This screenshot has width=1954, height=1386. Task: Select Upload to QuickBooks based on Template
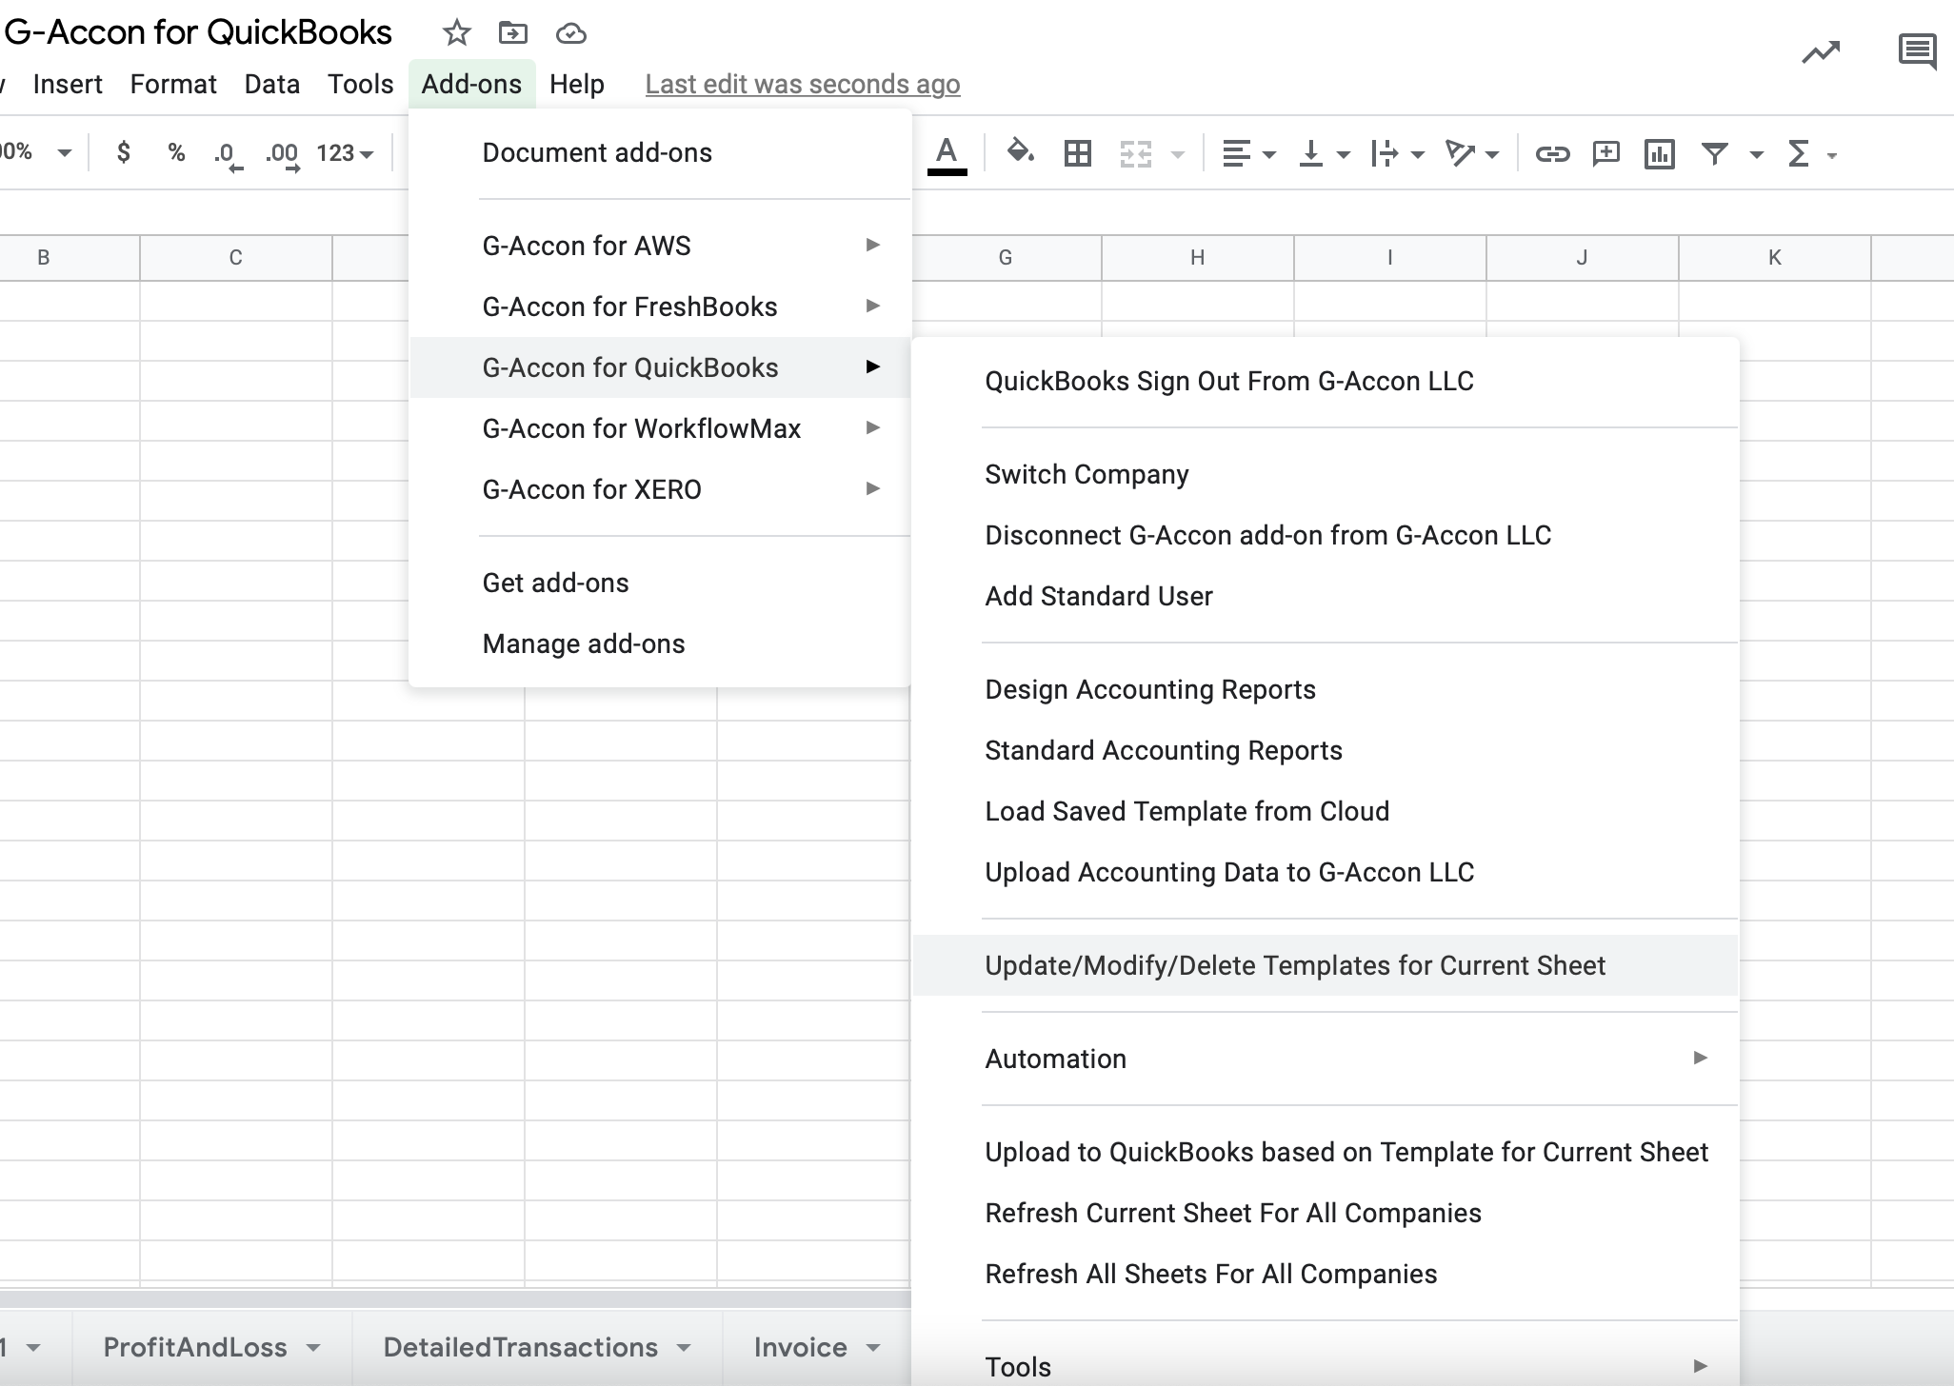click(x=1326, y=1152)
